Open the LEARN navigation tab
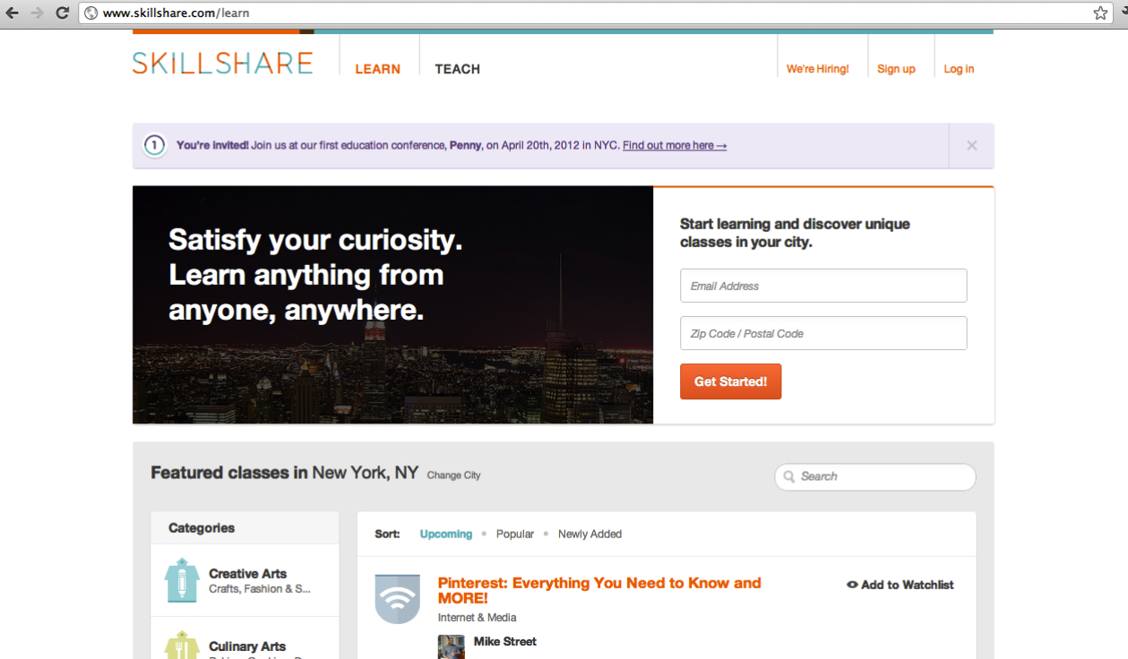This screenshot has width=1128, height=659. [x=377, y=69]
